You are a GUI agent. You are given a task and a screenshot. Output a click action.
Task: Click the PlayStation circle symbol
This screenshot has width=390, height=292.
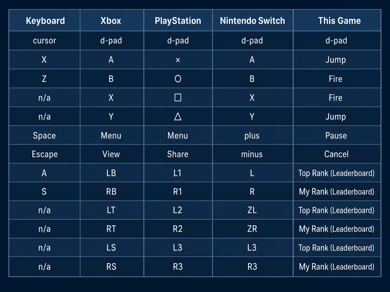pos(178,79)
